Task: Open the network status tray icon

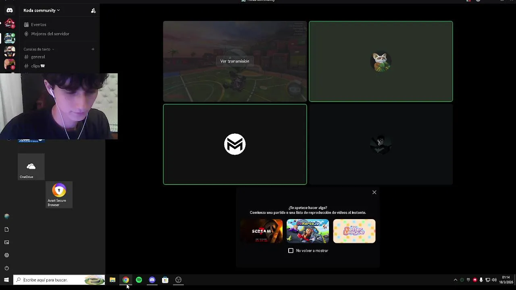Action: [487, 280]
